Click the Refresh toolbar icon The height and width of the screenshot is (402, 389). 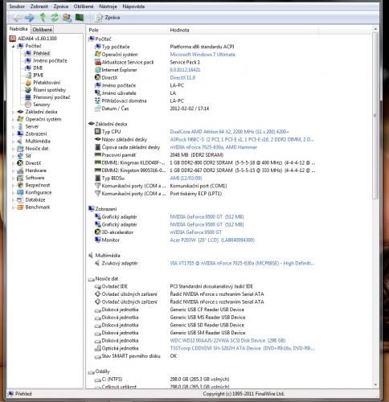click(x=55, y=18)
